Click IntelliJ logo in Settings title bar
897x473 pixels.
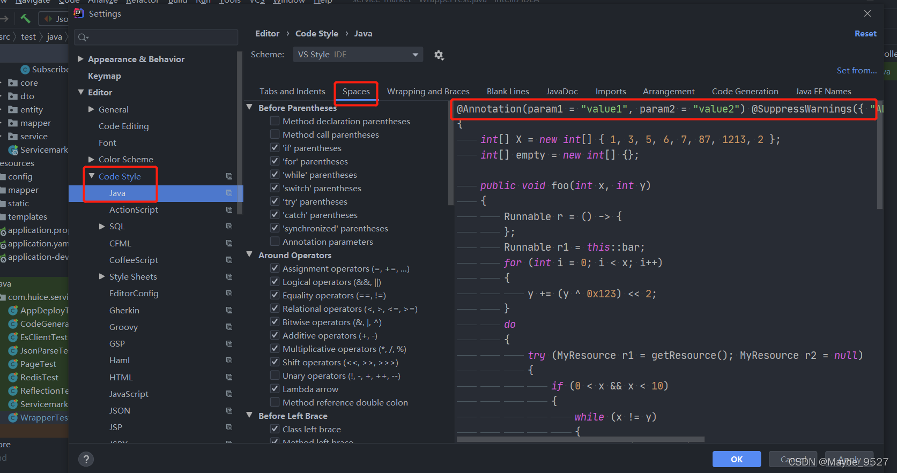click(79, 13)
